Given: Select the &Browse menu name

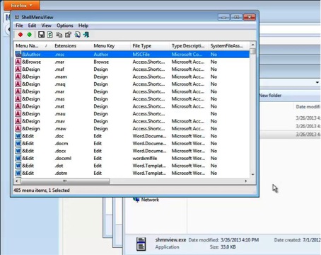Looking at the screenshot, I should 31,62.
